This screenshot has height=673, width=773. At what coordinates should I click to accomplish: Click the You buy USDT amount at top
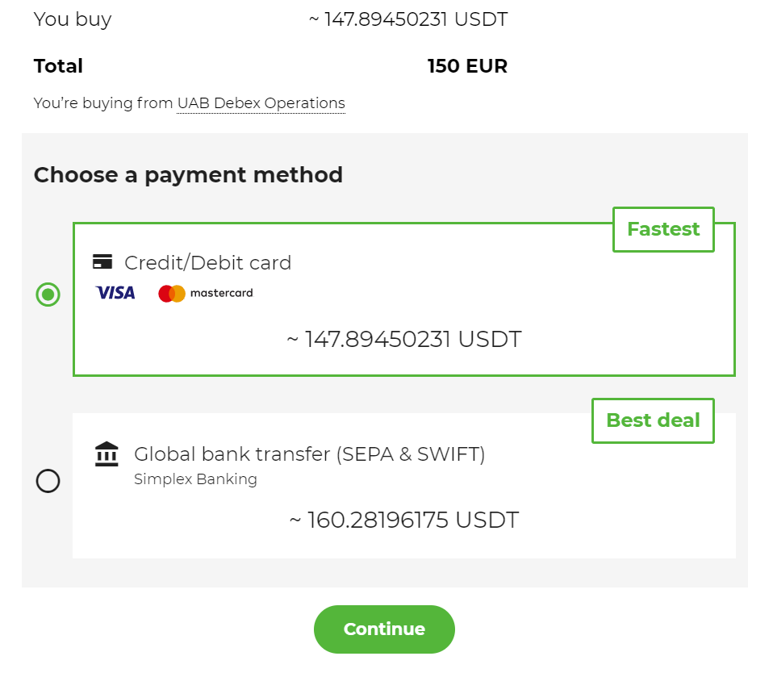pos(408,19)
